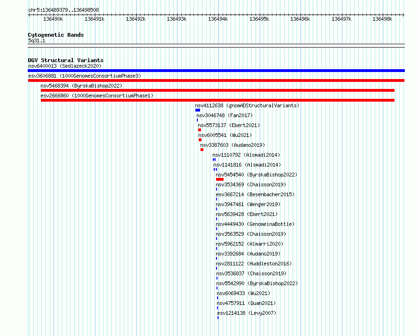Open the nsv5639428 (Ebert2021) label
This screenshot has width=418, height=336.
coord(247,214)
